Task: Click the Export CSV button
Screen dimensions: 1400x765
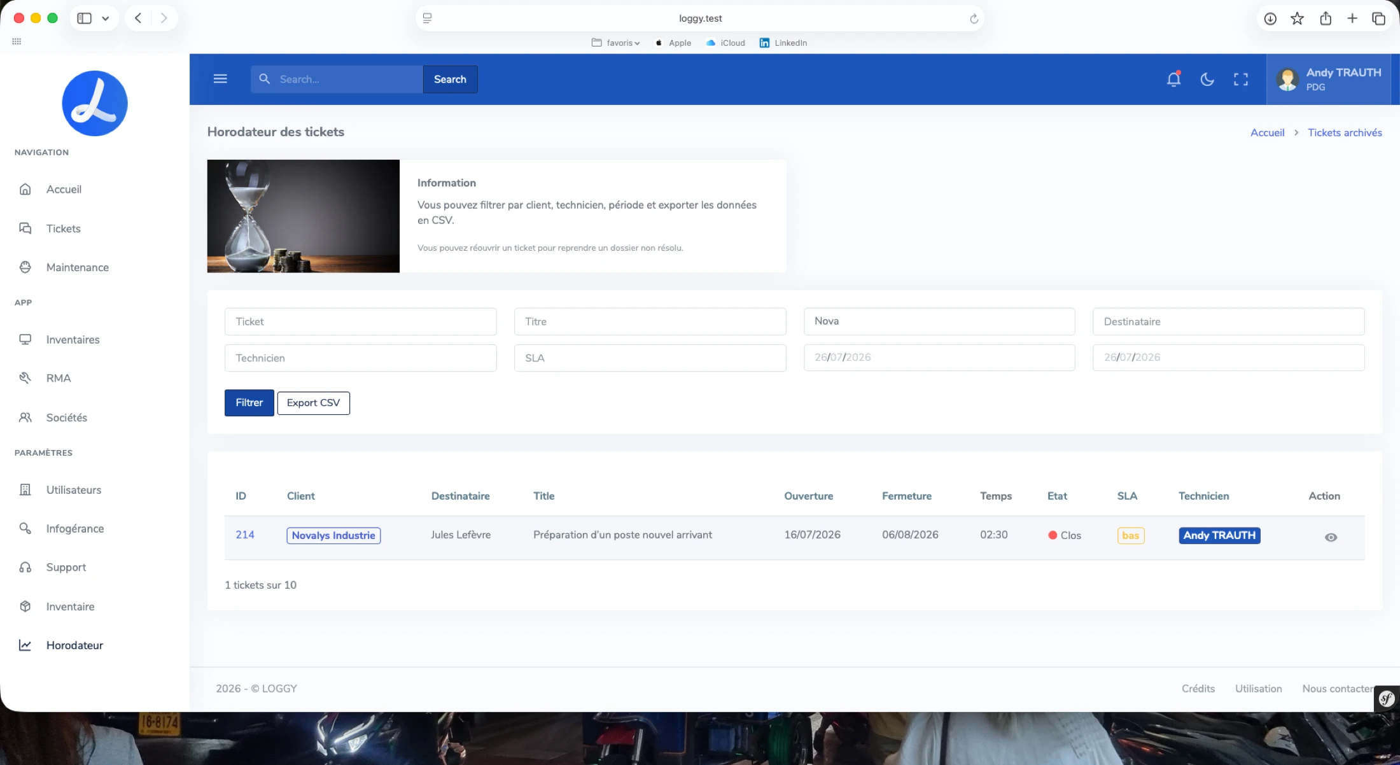Action: pos(313,403)
